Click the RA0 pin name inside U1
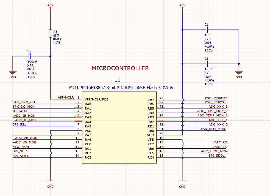This screenshot has height=196, width=270. (x=88, y=104)
